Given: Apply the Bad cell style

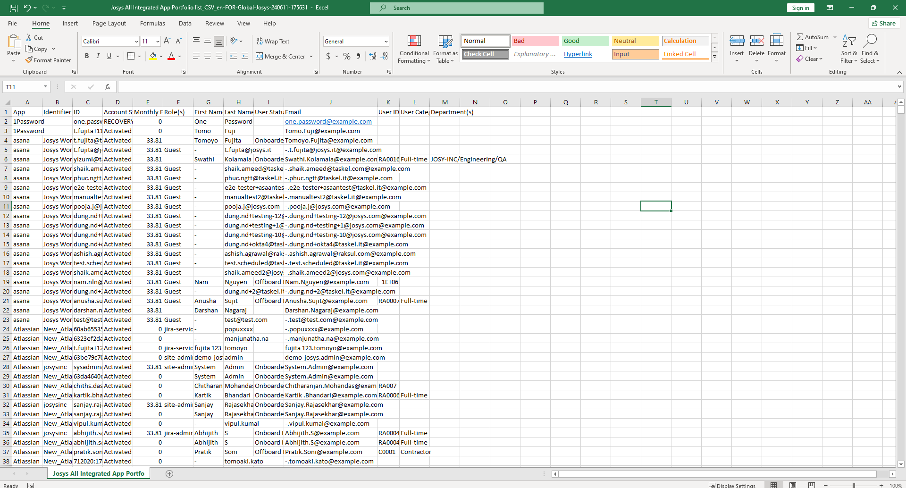Looking at the screenshot, I should (x=535, y=41).
